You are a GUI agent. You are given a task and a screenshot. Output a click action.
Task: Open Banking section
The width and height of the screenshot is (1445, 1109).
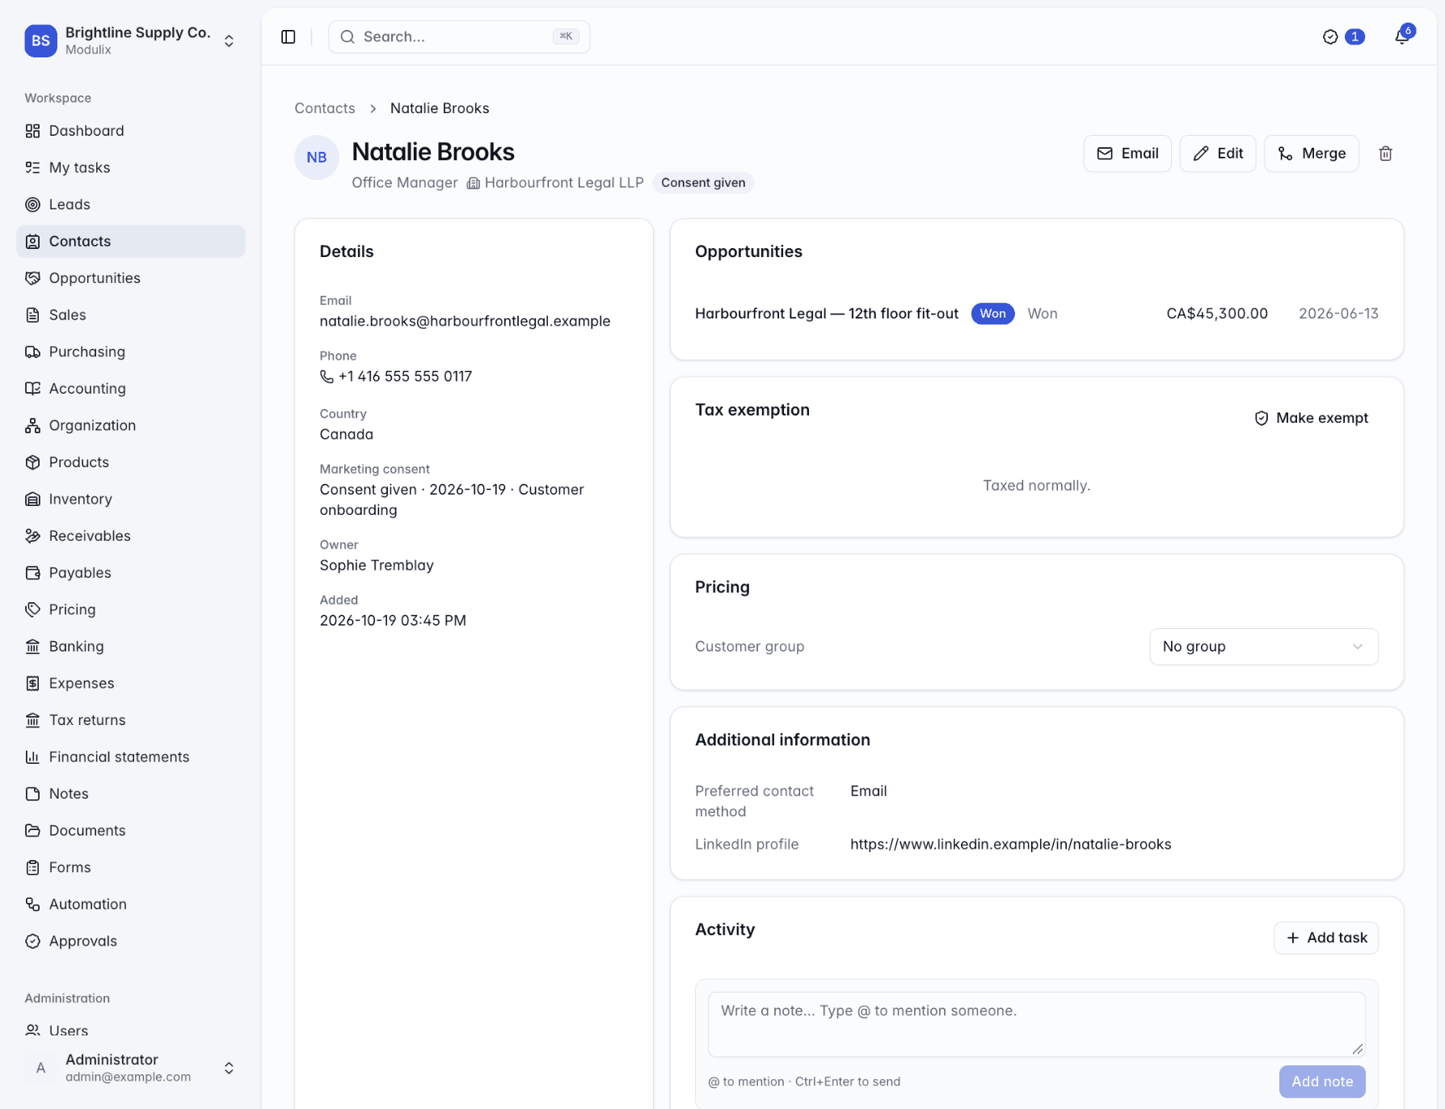point(131,646)
